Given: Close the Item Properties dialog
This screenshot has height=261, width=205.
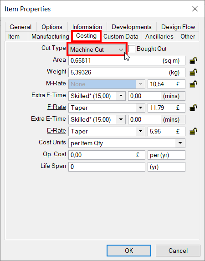Looking at the screenshot, I should pyautogui.click(x=195, y=9).
